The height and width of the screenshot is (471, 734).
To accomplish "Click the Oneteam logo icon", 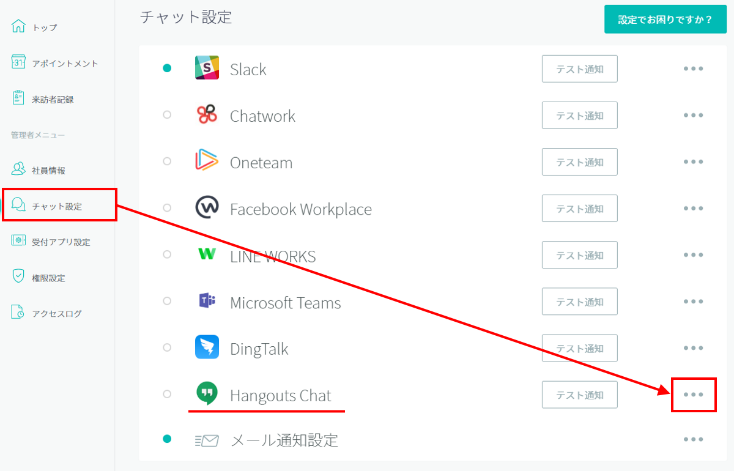I will [x=207, y=161].
